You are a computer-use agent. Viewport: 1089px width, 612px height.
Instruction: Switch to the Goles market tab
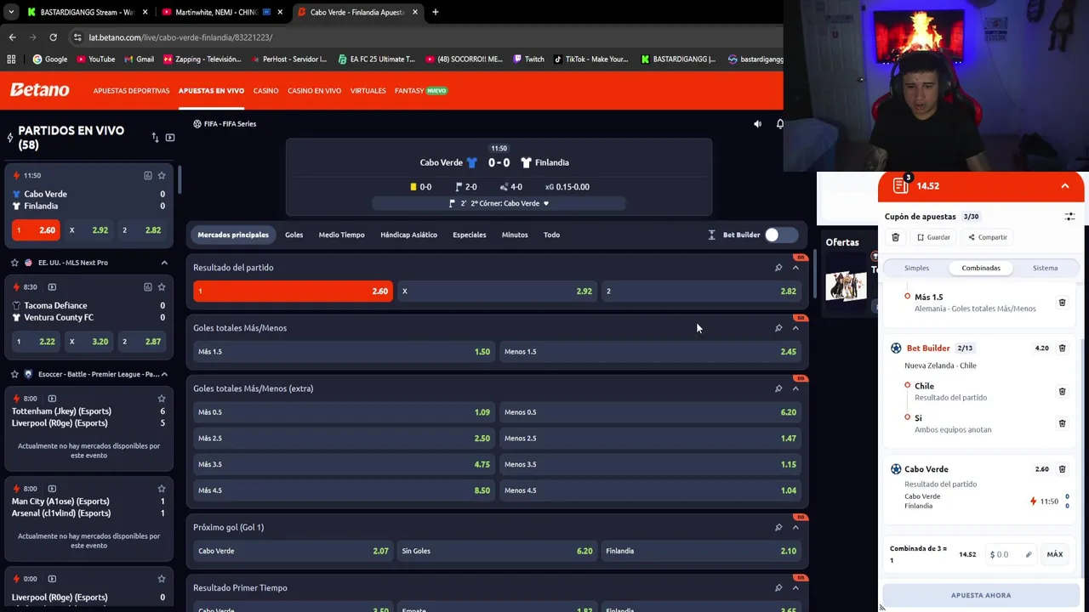click(294, 235)
